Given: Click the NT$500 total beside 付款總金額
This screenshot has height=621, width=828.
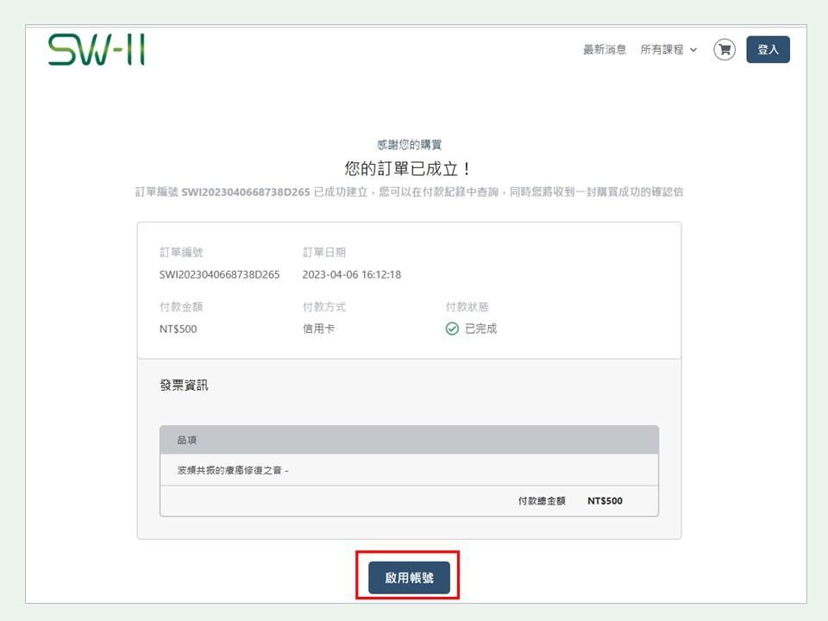Looking at the screenshot, I should (605, 501).
